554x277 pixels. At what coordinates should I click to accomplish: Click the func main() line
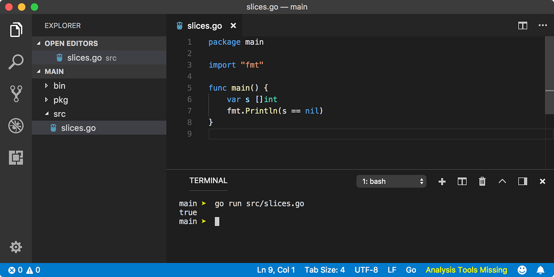tap(239, 88)
